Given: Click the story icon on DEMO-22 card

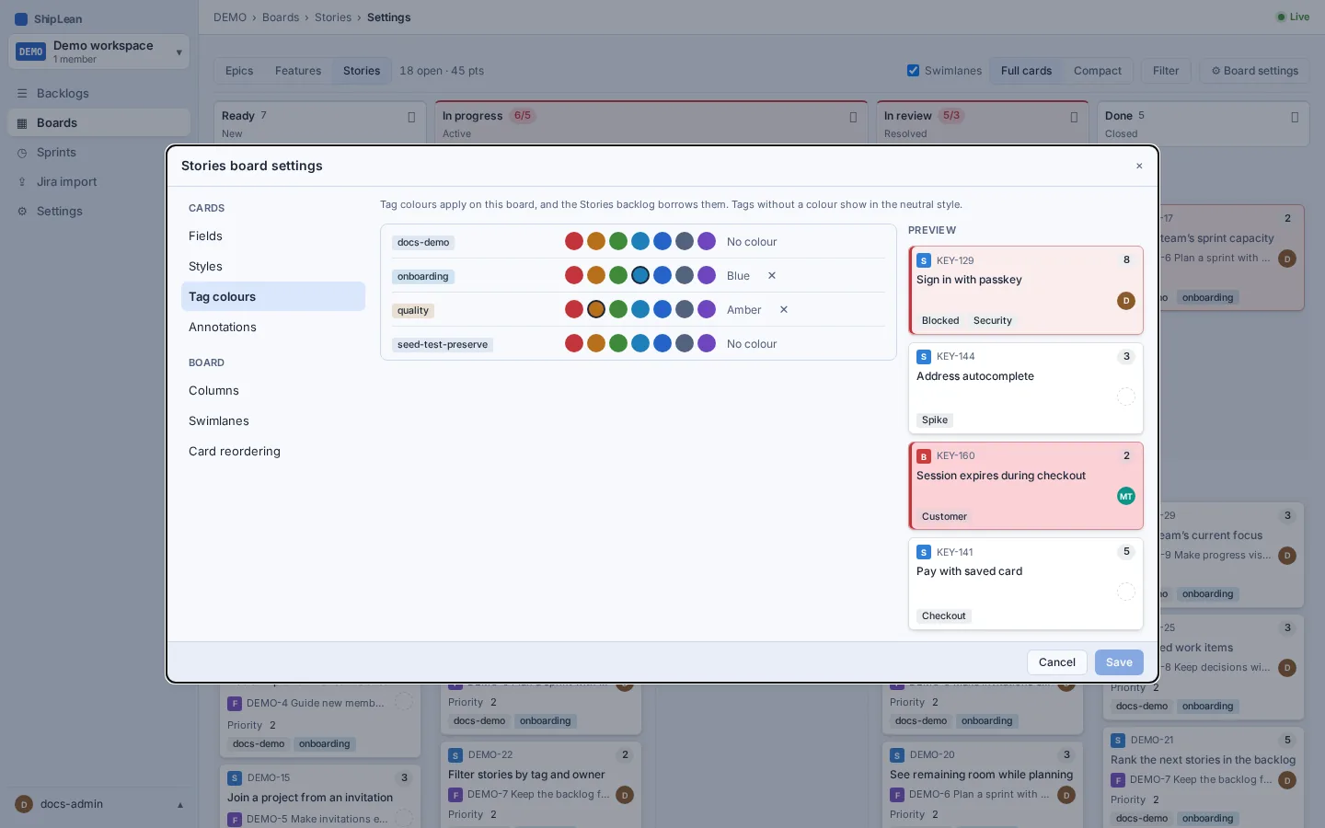Looking at the screenshot, I should [x=455, y=755].
